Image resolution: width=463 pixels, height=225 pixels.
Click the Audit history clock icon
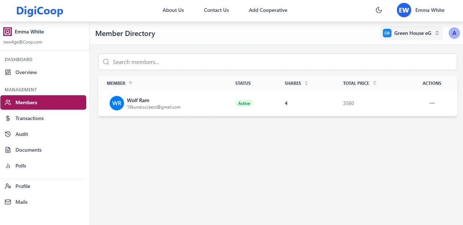pos(8,134)
